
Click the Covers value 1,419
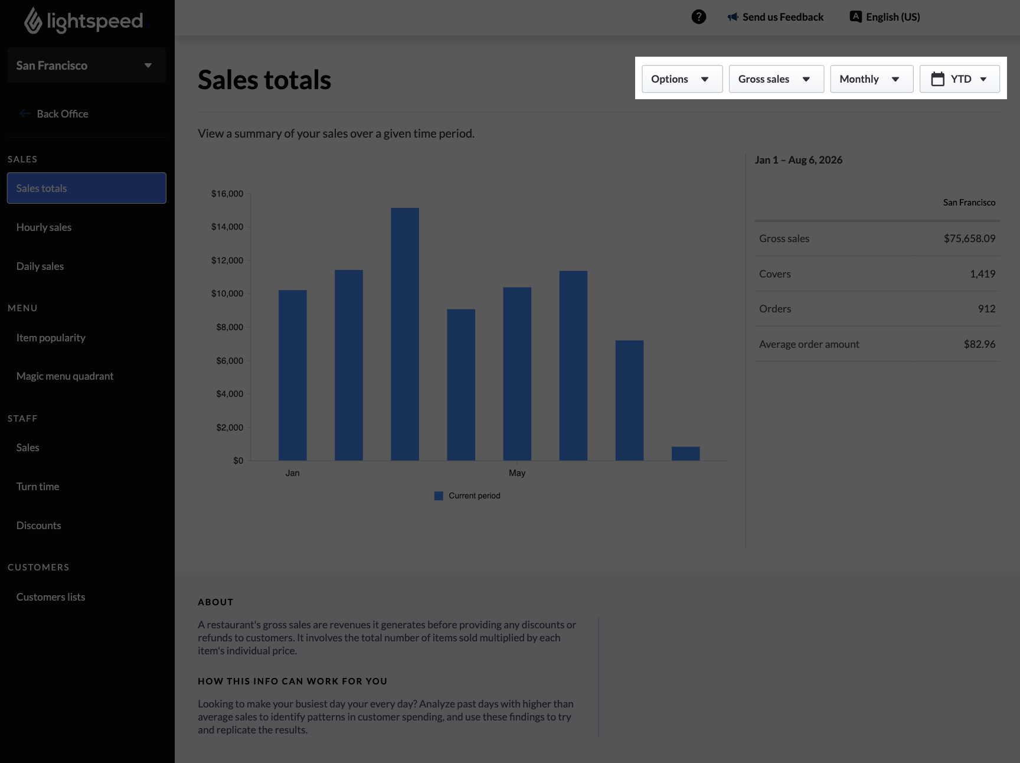pyautogui.click(x=982, y=274)
